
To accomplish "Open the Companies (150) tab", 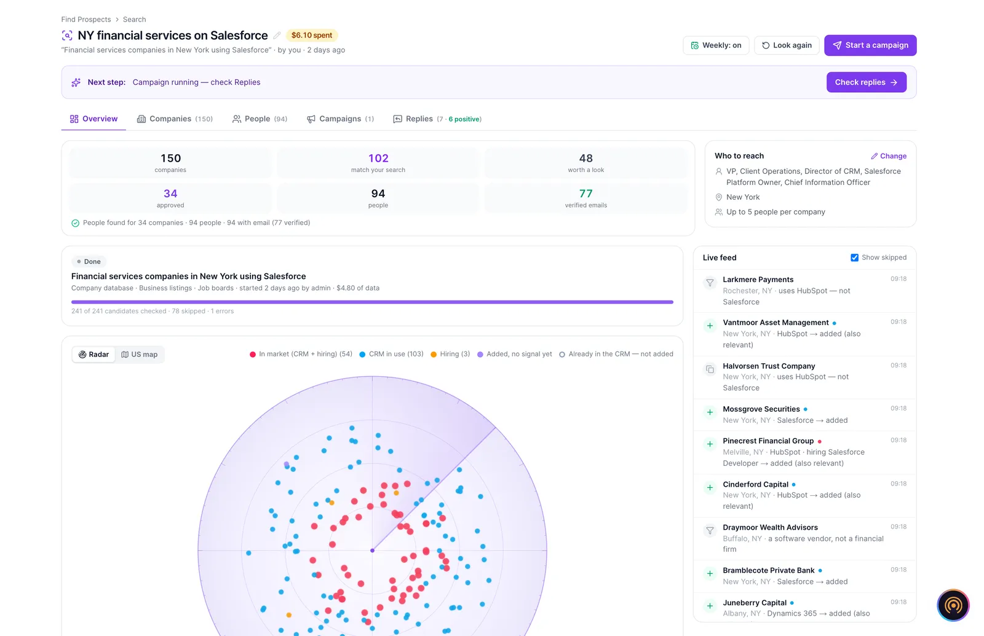I will (x=175, y=119).
